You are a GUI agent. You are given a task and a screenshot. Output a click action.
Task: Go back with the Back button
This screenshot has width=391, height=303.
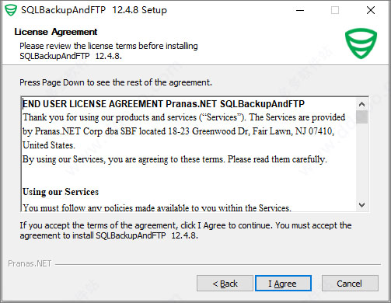pos(225,284)
